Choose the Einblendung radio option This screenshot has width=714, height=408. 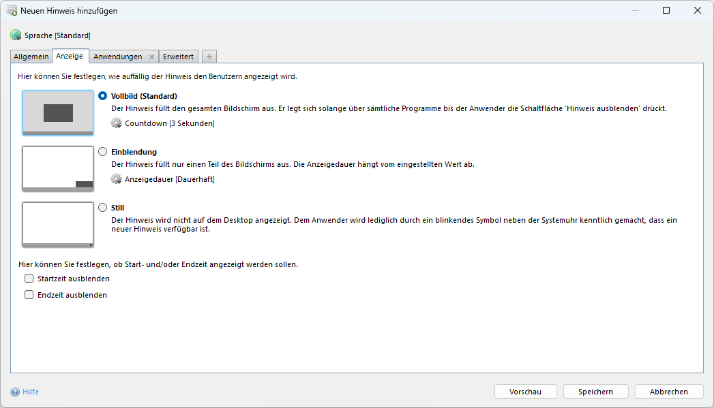(x=103, y=152)
